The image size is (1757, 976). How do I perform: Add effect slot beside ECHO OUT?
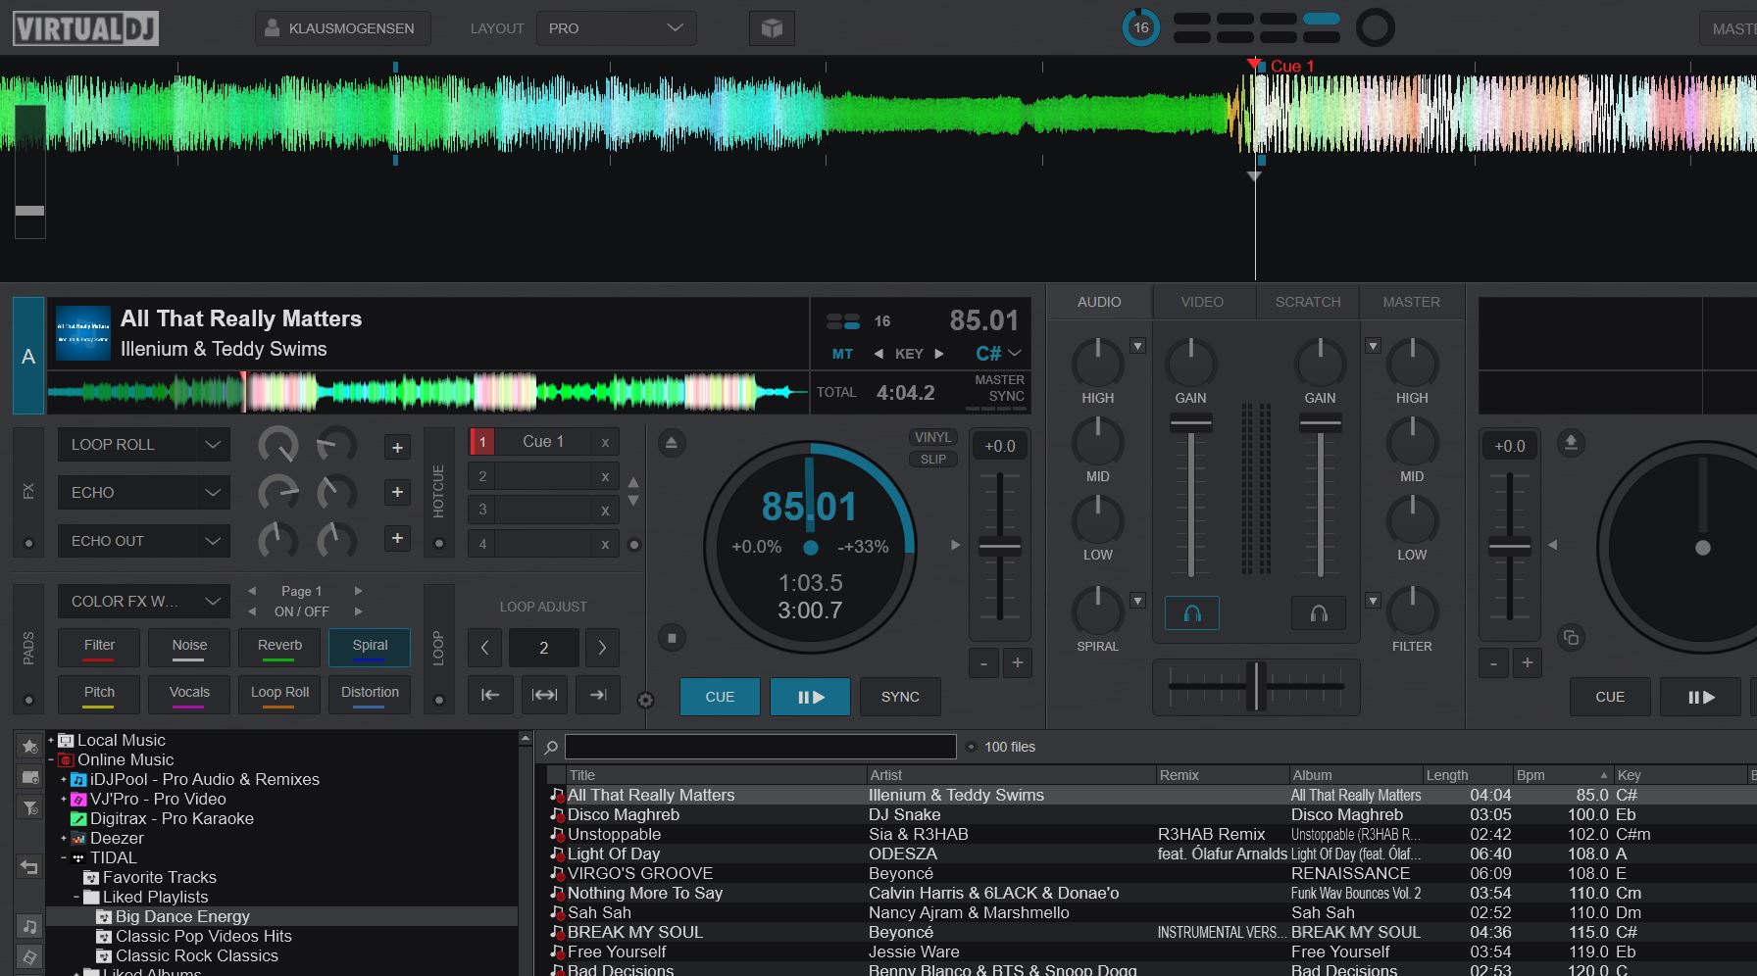point(397,538)
